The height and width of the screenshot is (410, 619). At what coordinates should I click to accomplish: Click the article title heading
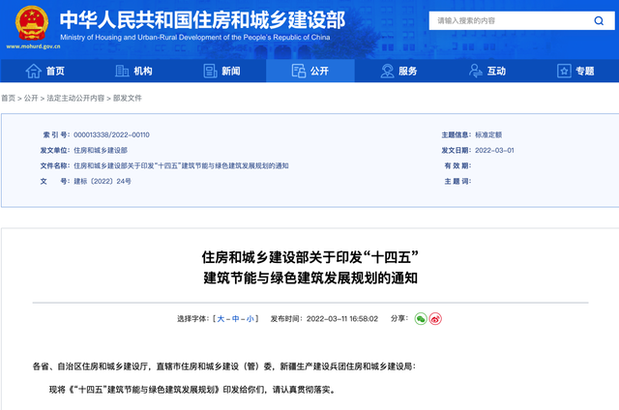pos(310,268)
